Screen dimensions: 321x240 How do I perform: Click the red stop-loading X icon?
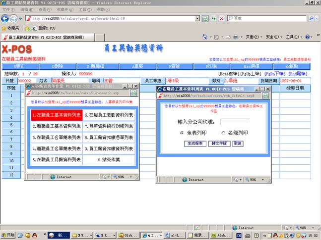(x=221, y=18)
